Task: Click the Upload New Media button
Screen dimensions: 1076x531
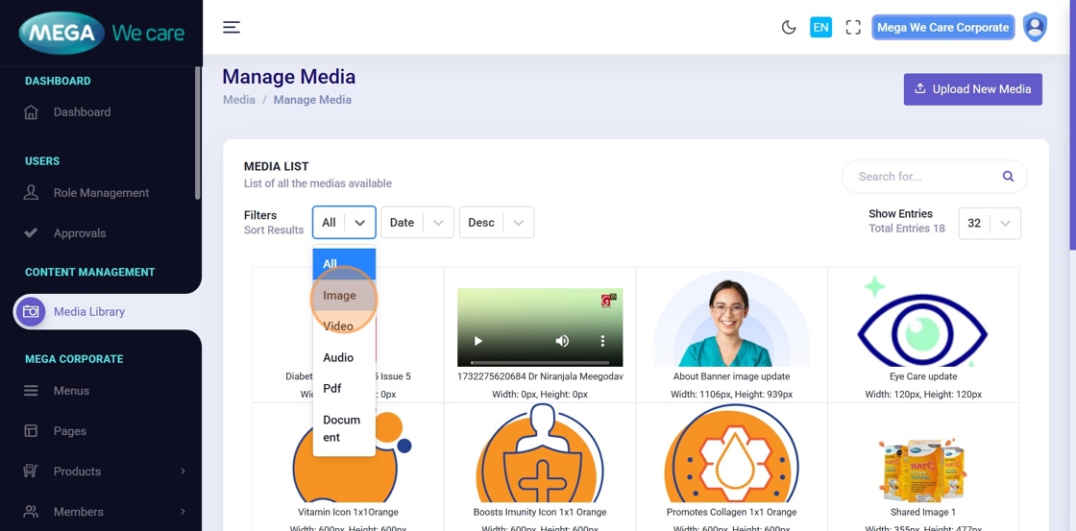Action: point(972,89)
